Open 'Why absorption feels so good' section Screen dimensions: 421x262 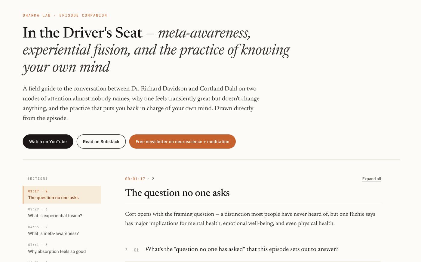coord(62,248)
